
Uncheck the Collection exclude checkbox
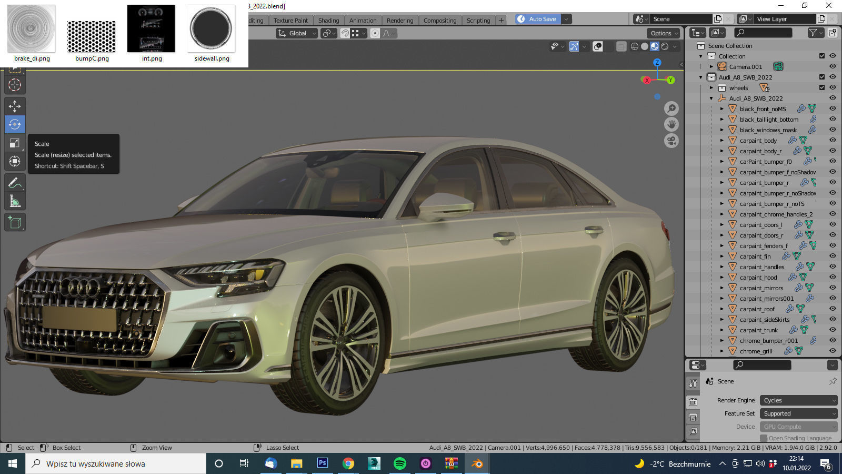click(x=822, y=56)
